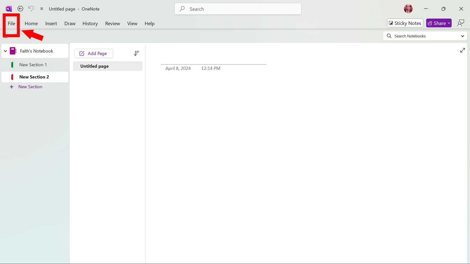Click the magnifier in Search Notebooks

389,36
